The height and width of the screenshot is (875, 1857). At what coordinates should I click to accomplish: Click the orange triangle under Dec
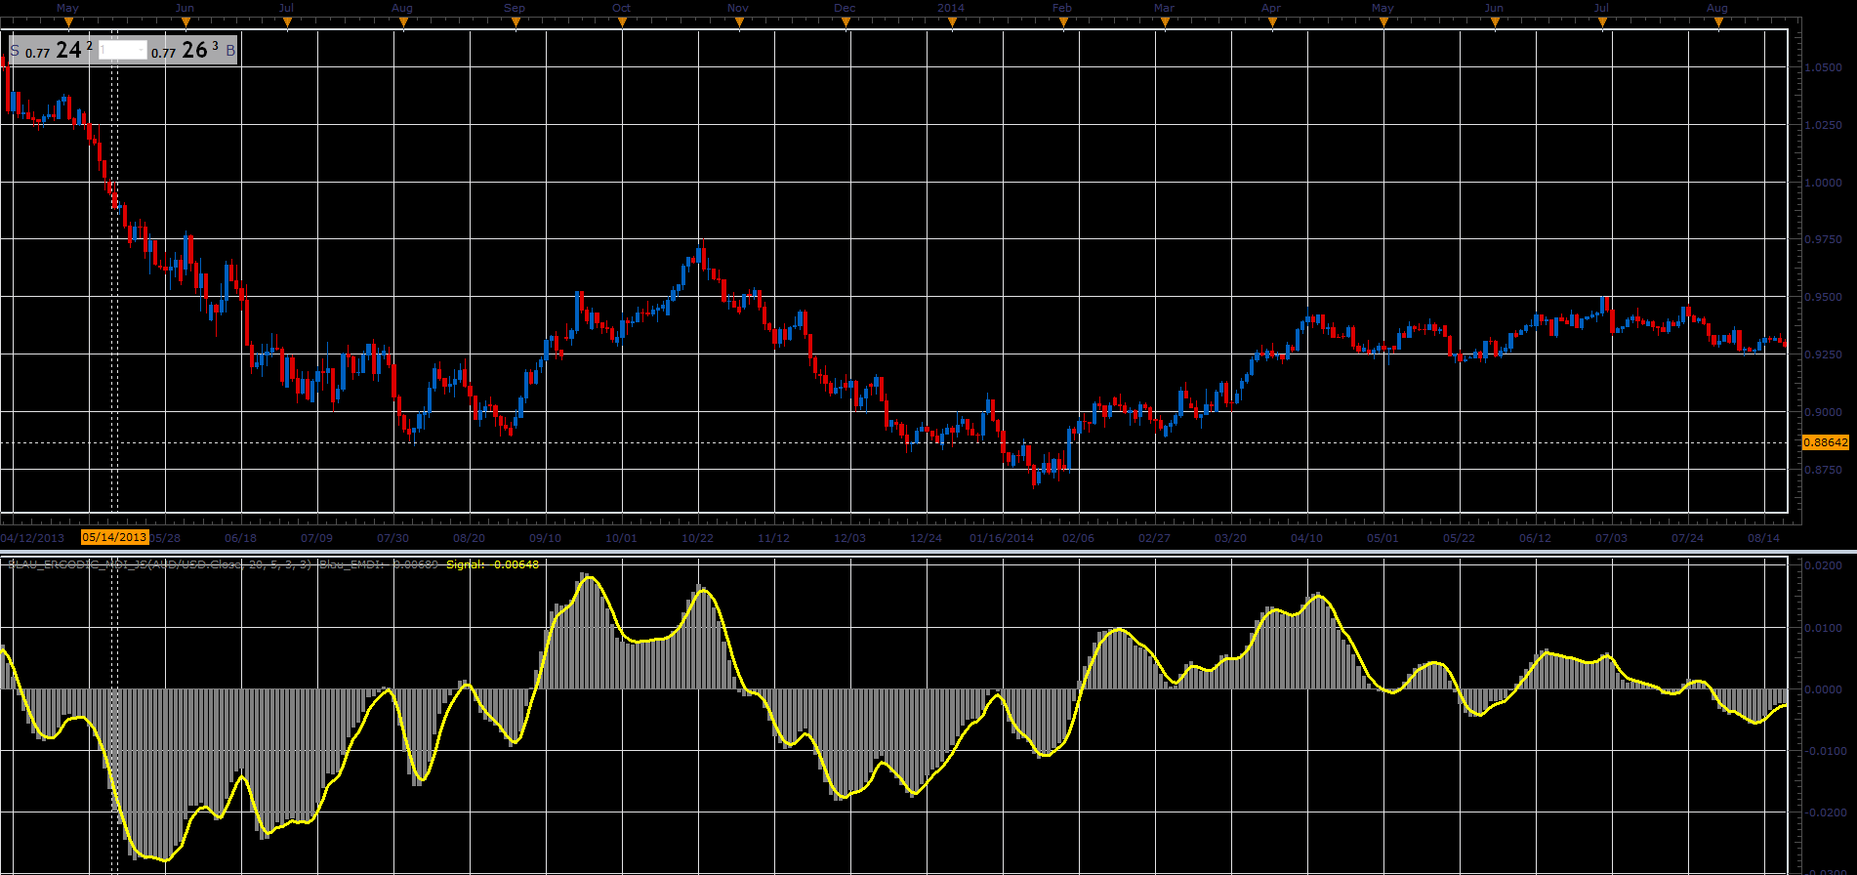(x=846, y=22)
